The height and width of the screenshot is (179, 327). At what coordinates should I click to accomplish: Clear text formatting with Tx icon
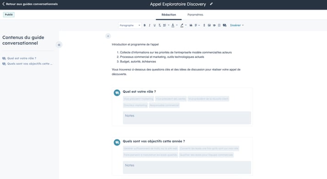click(159, 25)
